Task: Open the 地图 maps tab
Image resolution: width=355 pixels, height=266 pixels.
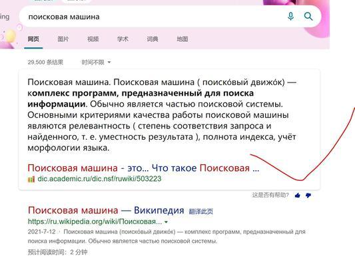Action: (182, 39)
